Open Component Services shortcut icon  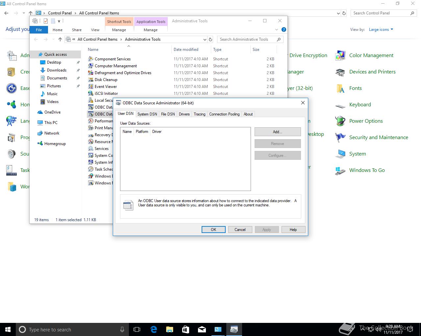[x=91, y=59]
